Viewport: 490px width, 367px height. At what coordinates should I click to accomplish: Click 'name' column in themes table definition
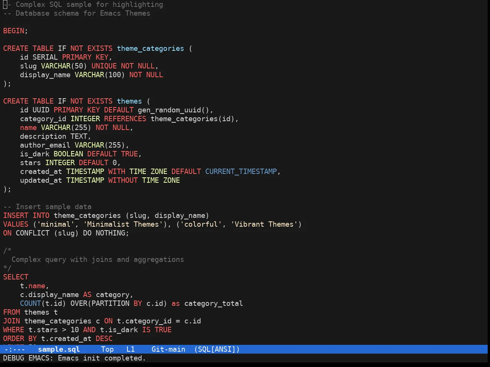[x=28, y=127]
